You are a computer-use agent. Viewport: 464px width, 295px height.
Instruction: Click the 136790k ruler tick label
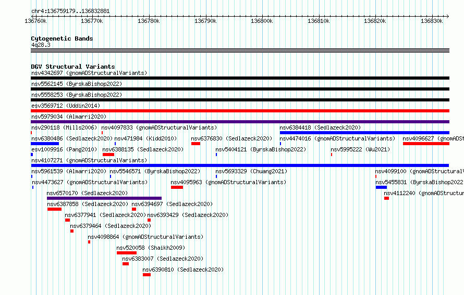click(x=205, y=21)
